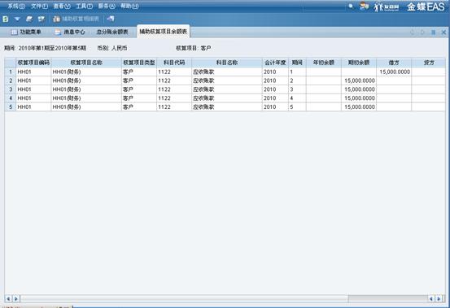The height and width of the screenshot is (308, 450).
Task: Click the right scroll arrow at the far bottom right
Action: coord(439,299)
